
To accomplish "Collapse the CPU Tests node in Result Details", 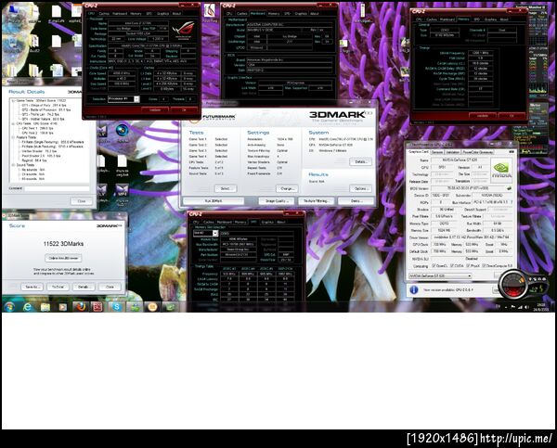I will point(13,124).
